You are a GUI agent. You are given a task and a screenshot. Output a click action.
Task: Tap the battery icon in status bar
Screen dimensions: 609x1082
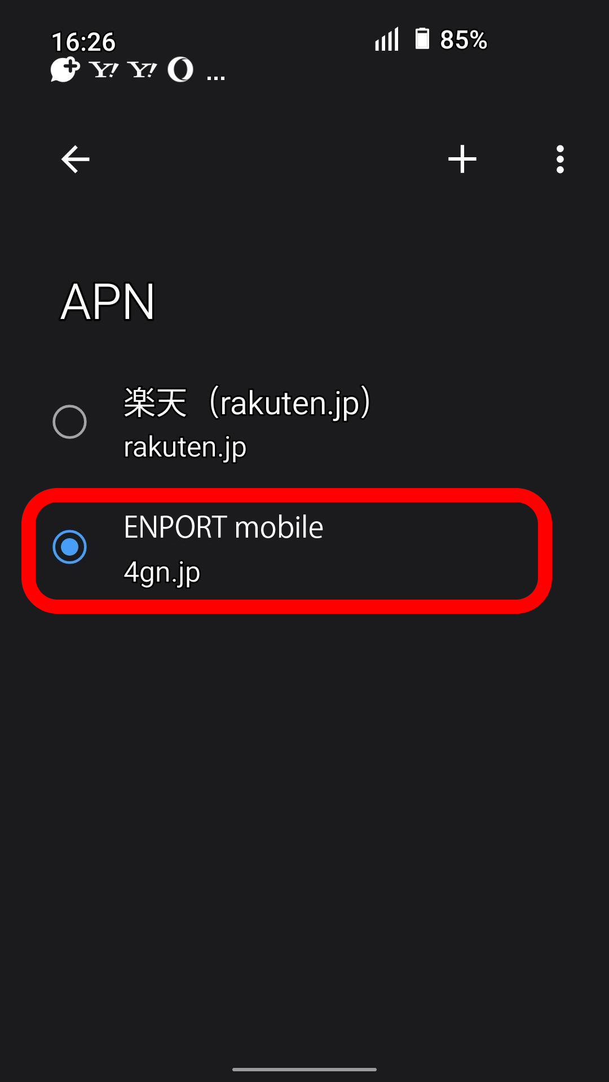coord(422,39)
